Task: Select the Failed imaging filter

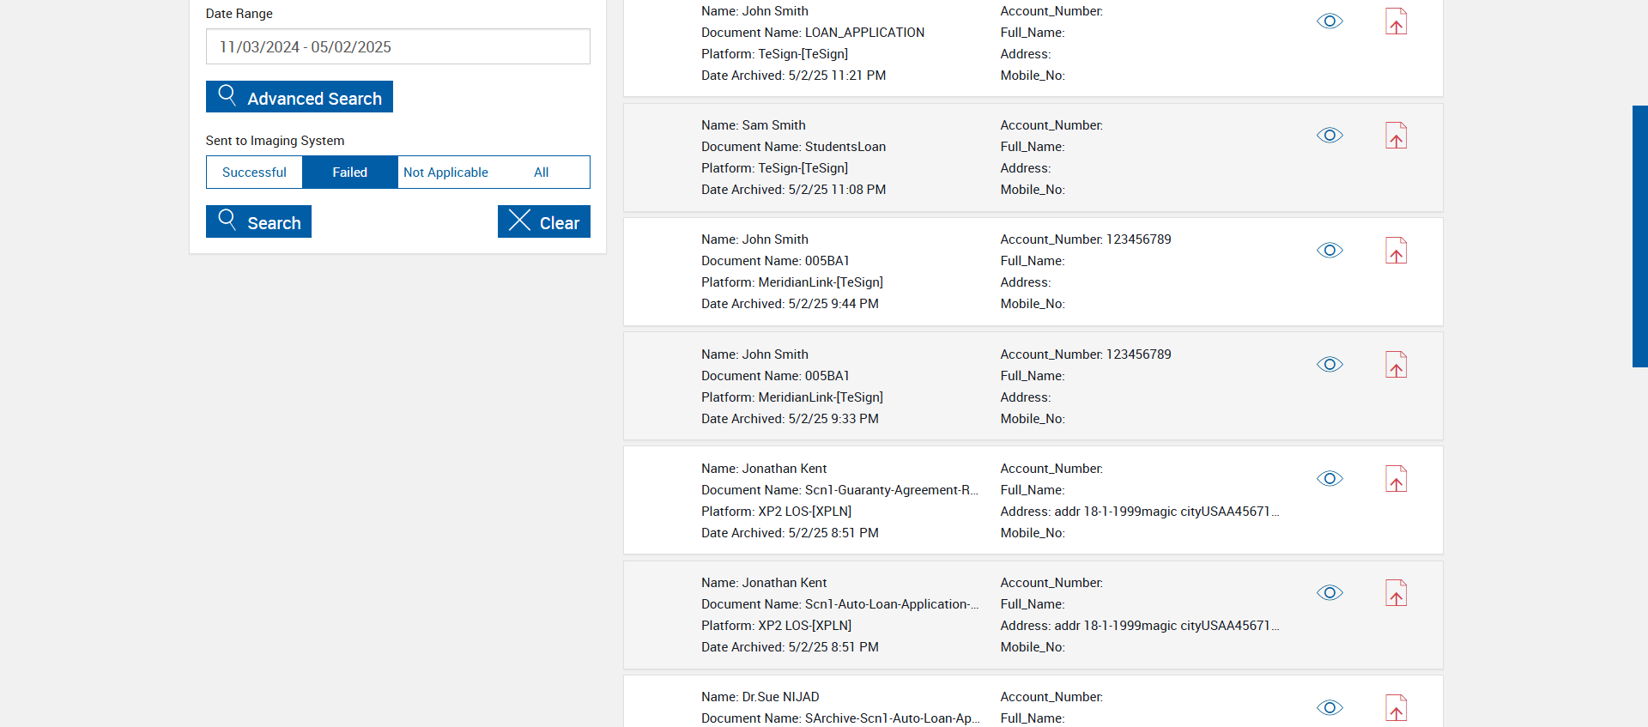Action: pos(350,172)
